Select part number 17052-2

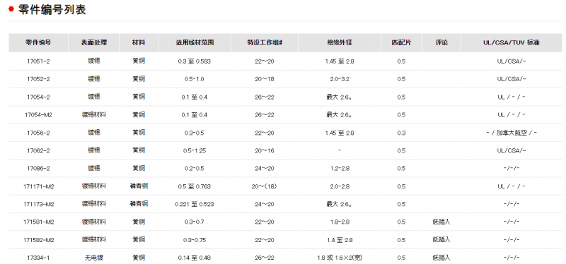click(38, 79)
